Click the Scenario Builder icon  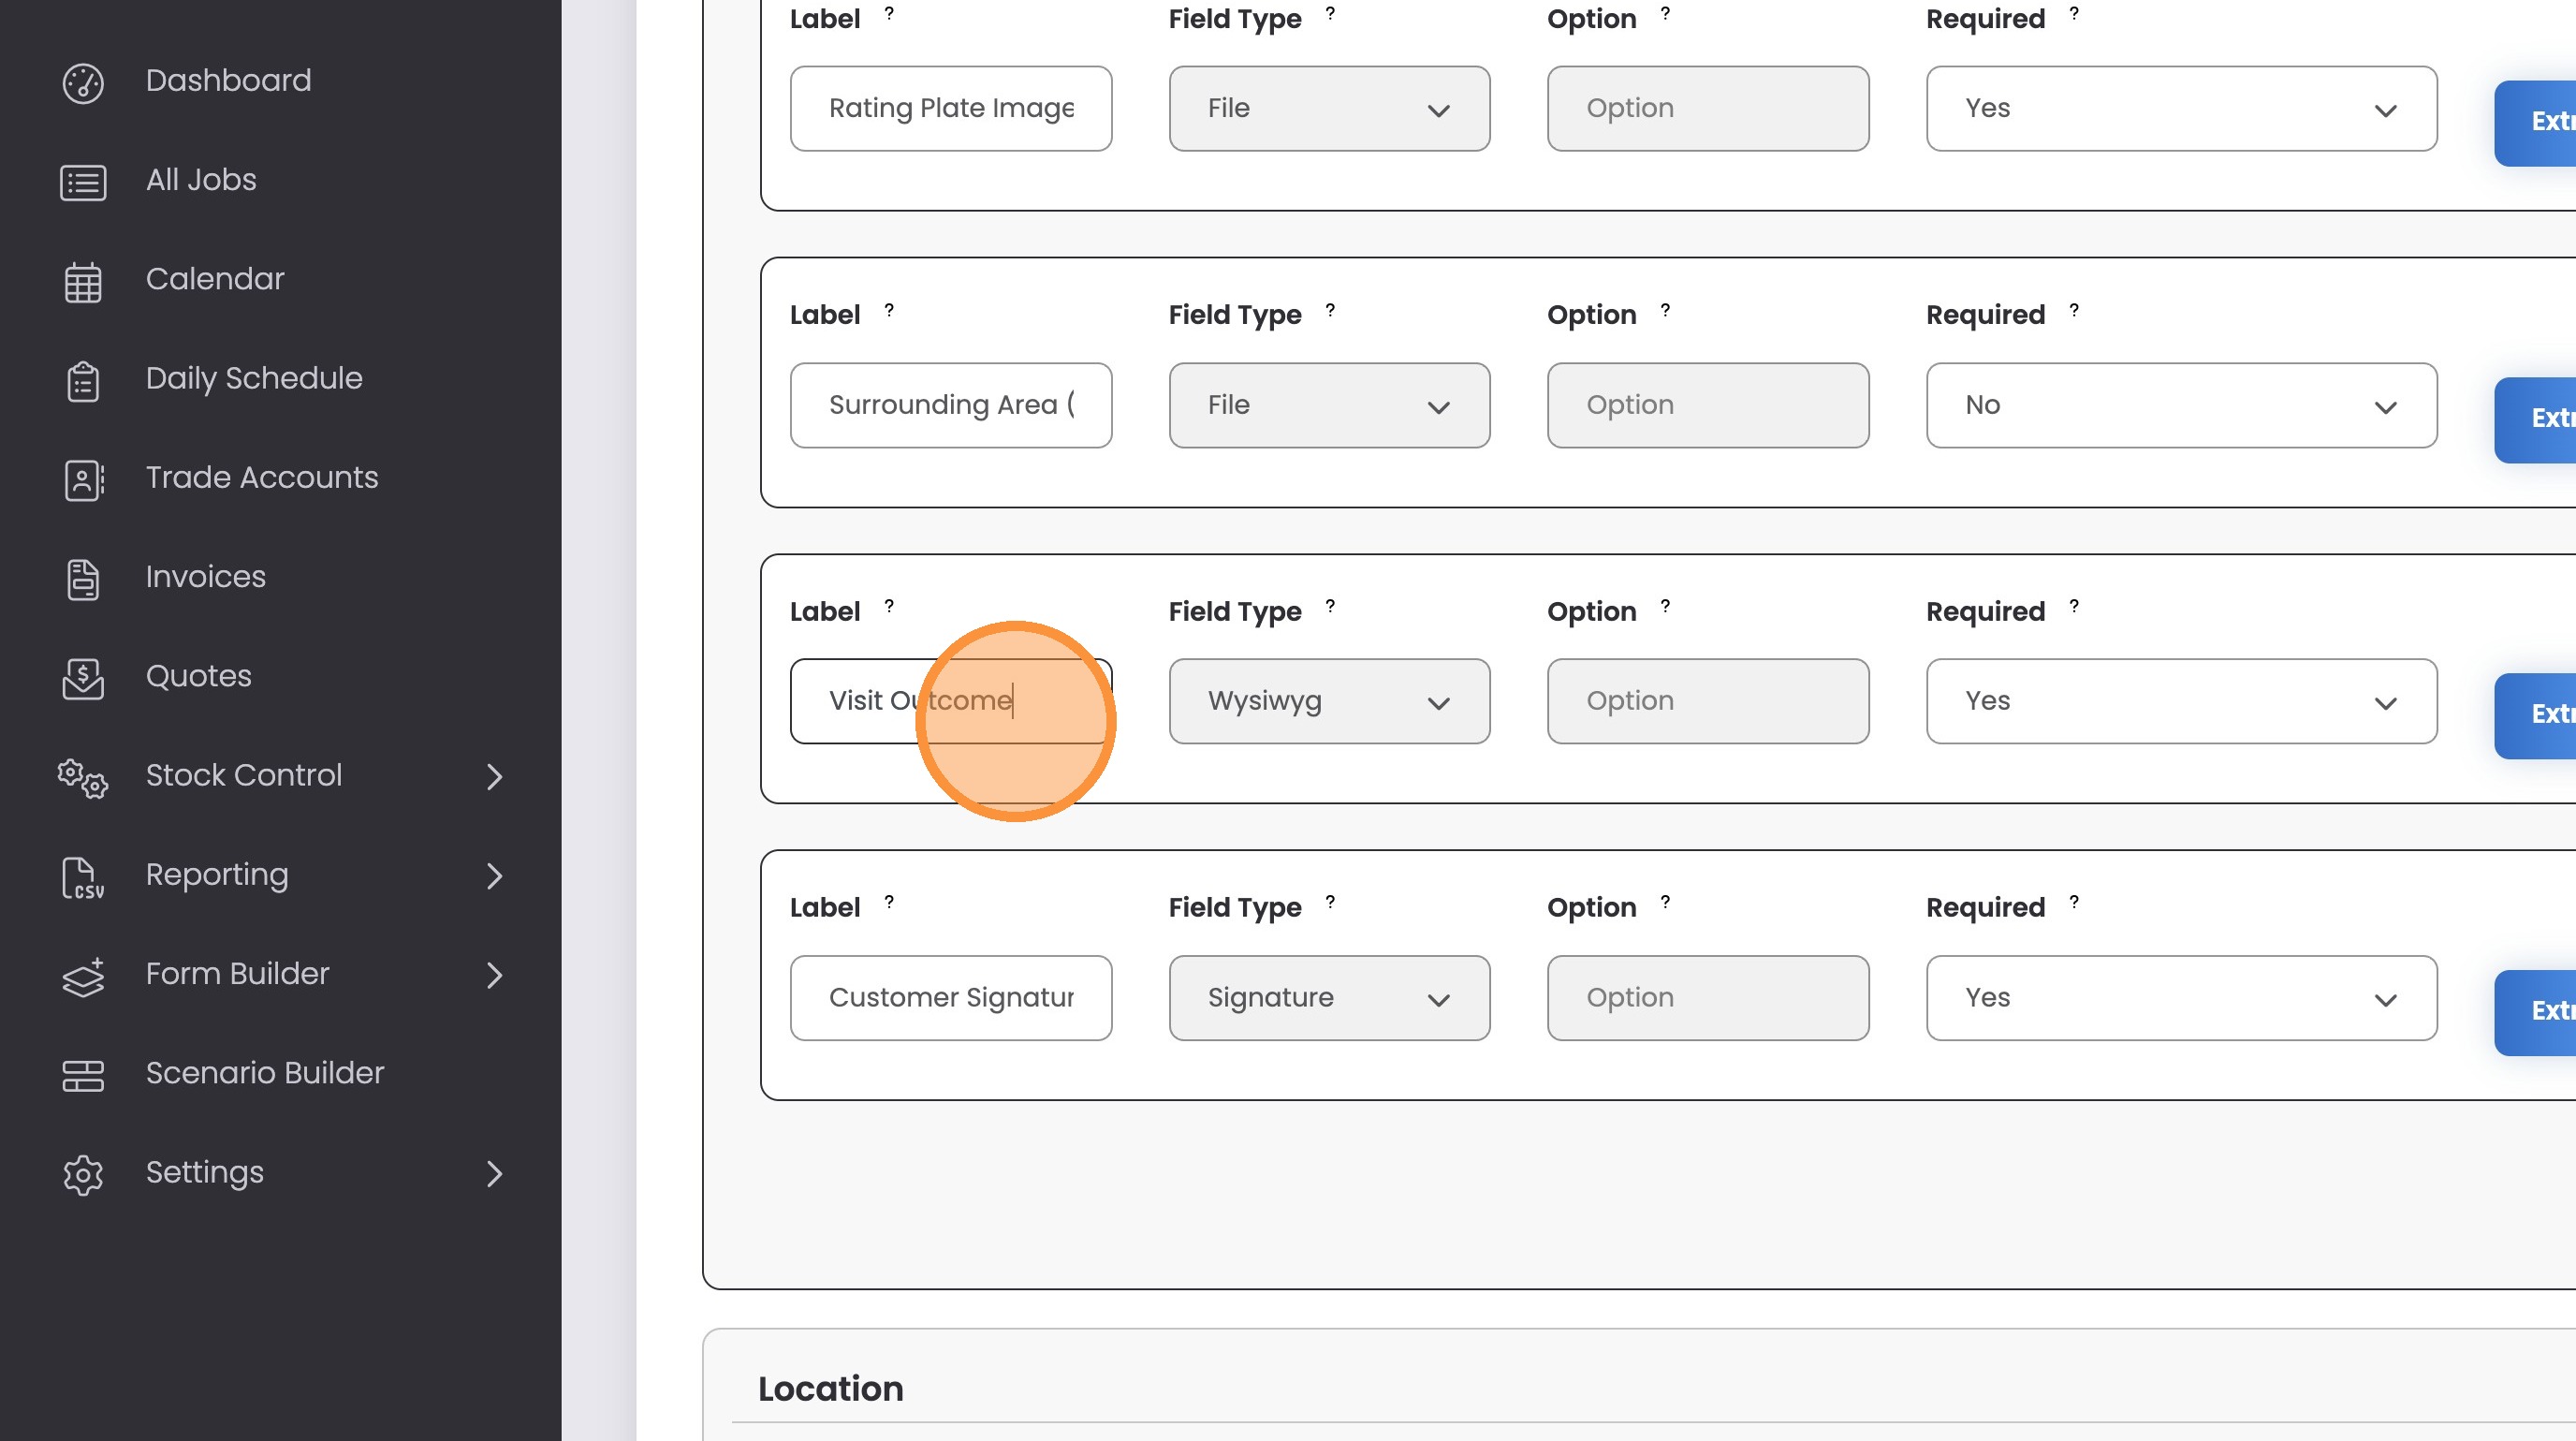(83, 1075)
